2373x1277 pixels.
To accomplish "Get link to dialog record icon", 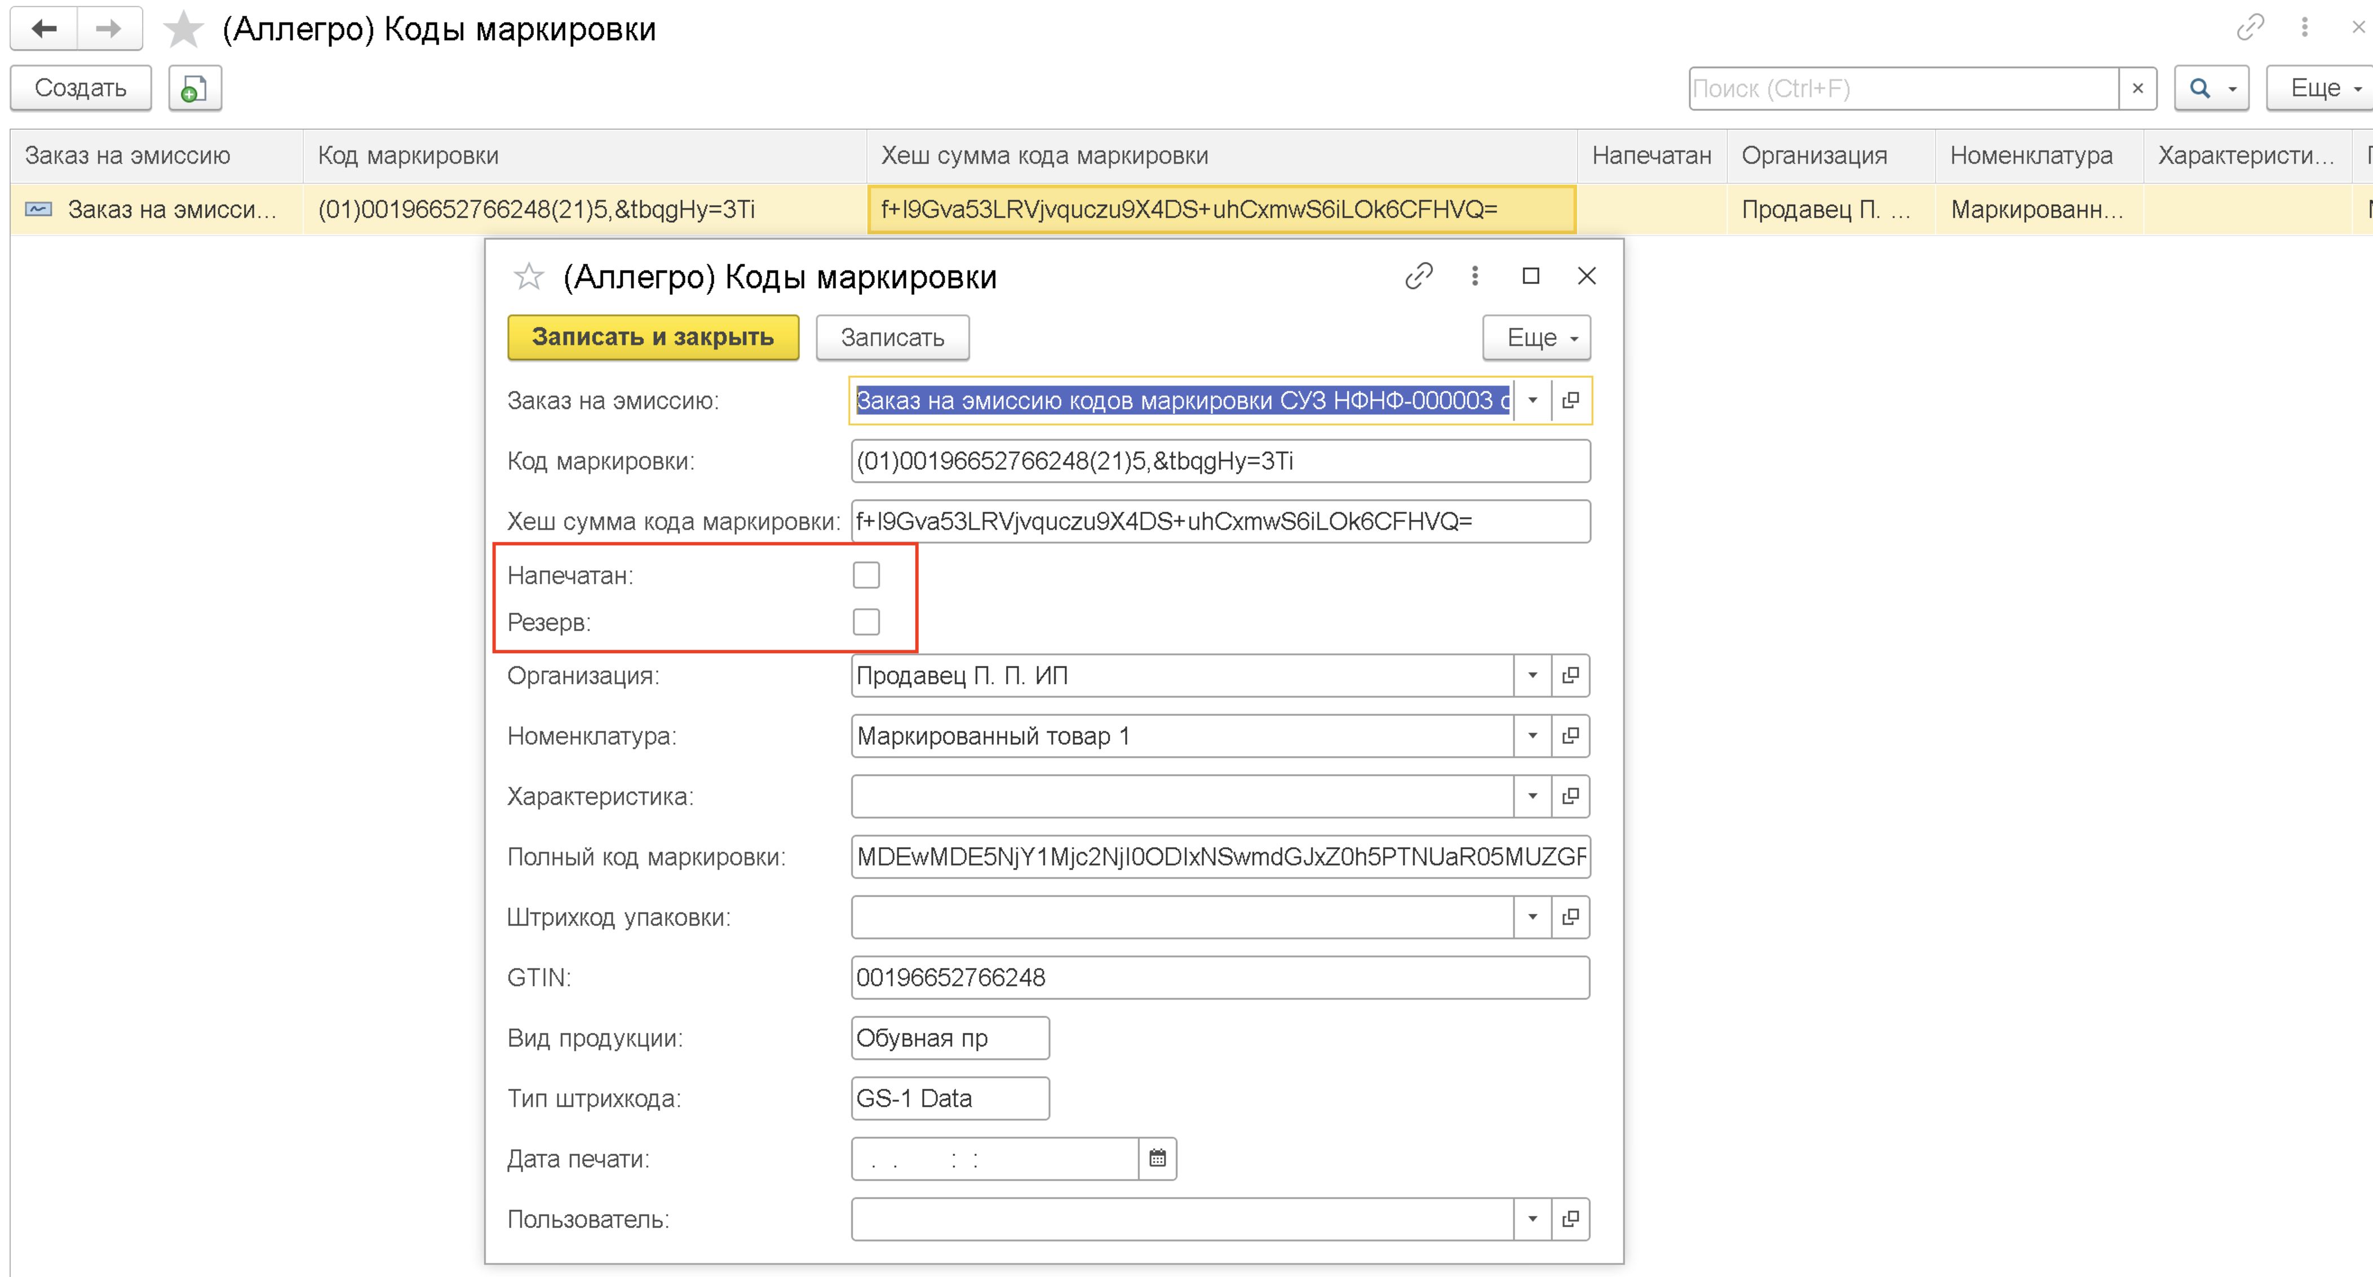I will tap(1419, 276).
